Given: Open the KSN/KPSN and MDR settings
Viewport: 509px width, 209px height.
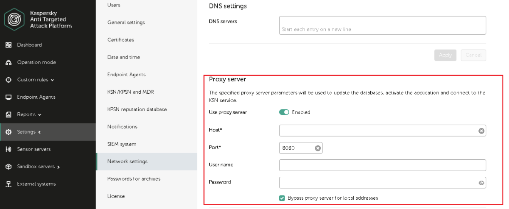Looking at the screenshot, I should [x=129, y=92].
